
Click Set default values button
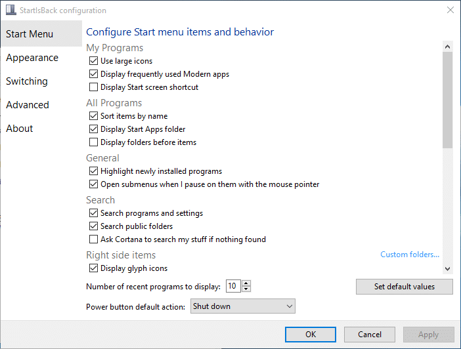point(405,287)
